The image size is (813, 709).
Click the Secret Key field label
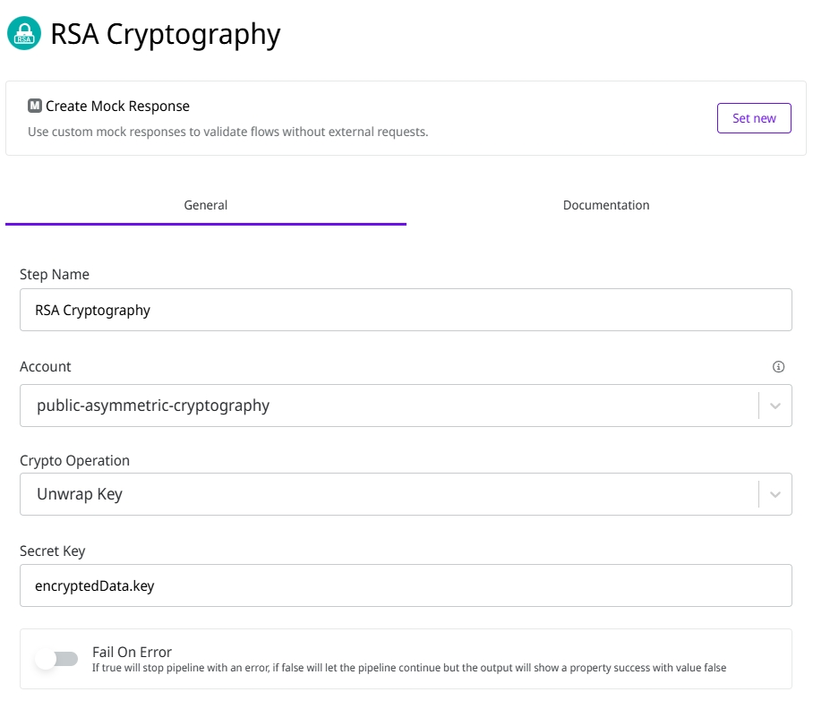tap(53, 551)
